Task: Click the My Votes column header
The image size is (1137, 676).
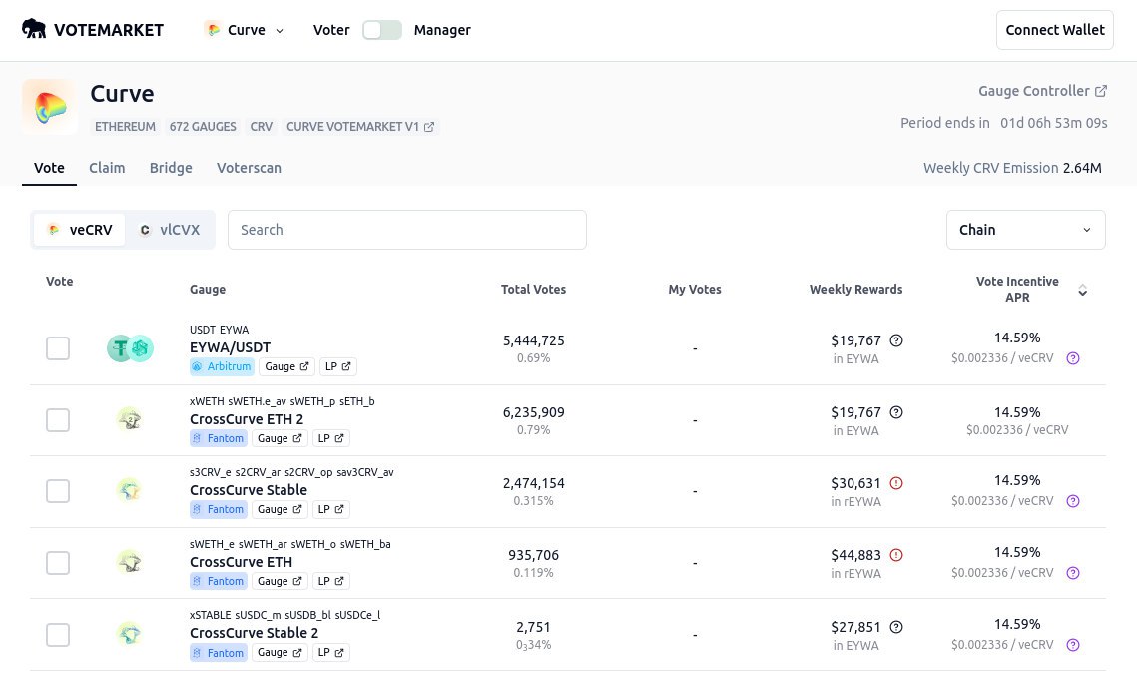Action: click(x=695, y=289)
